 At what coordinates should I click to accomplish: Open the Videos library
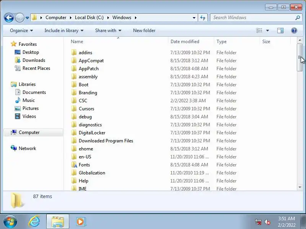pos(29,116)
